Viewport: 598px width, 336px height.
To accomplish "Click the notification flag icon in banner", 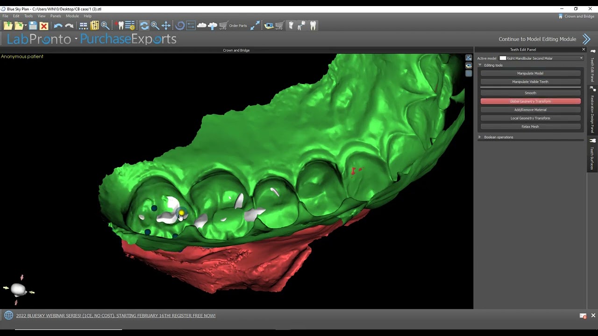I will [x=583, y=316].
